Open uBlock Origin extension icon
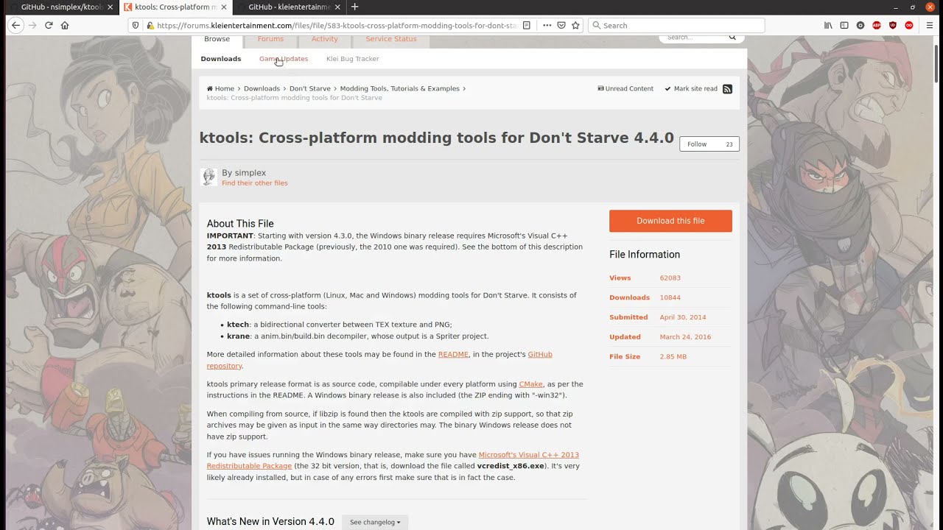The image size is (943, 530). tap(893, 25)
